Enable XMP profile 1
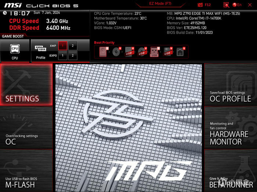The width and height of the screenshot is (257, 192). (63, 46)
